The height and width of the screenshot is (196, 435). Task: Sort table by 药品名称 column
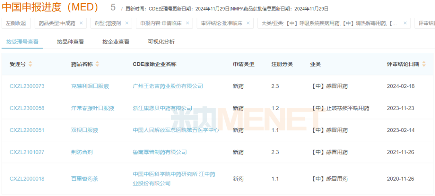[x=97, y=64]
